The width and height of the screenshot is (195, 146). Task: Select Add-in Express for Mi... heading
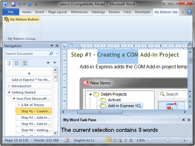tap(29, 80)
